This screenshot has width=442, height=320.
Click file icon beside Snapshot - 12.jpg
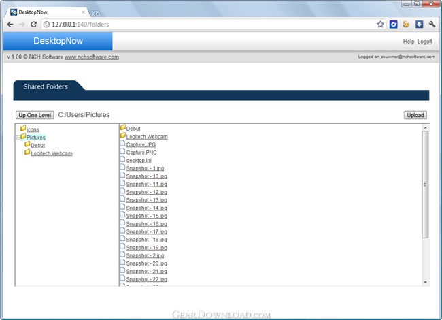click(122, 191)
